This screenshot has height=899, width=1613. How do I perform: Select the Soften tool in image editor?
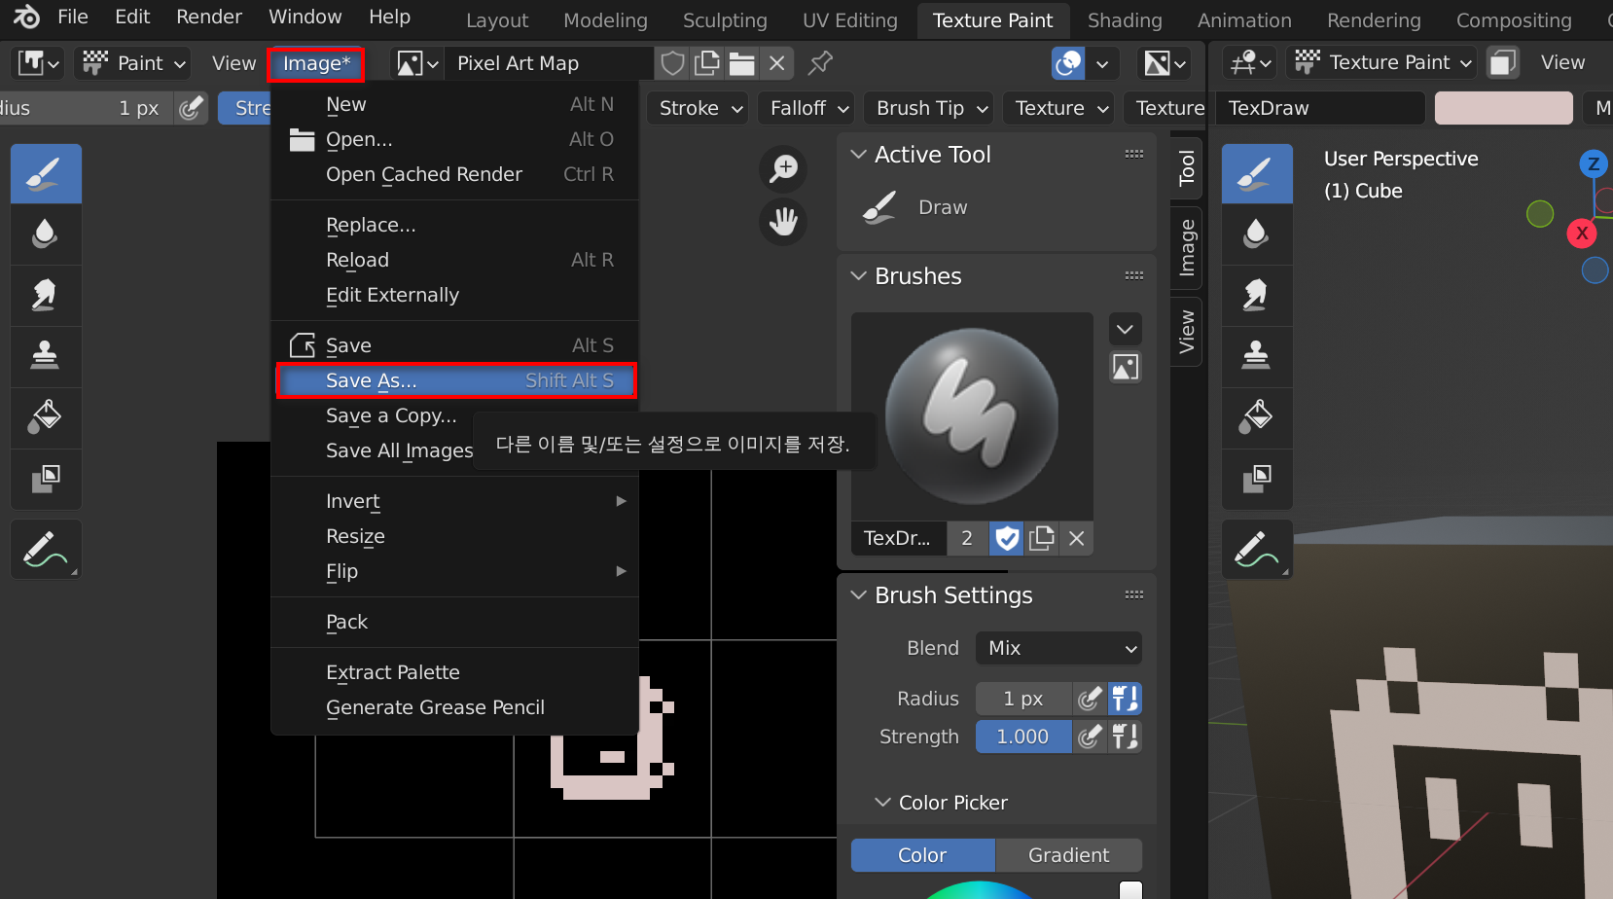46,234
